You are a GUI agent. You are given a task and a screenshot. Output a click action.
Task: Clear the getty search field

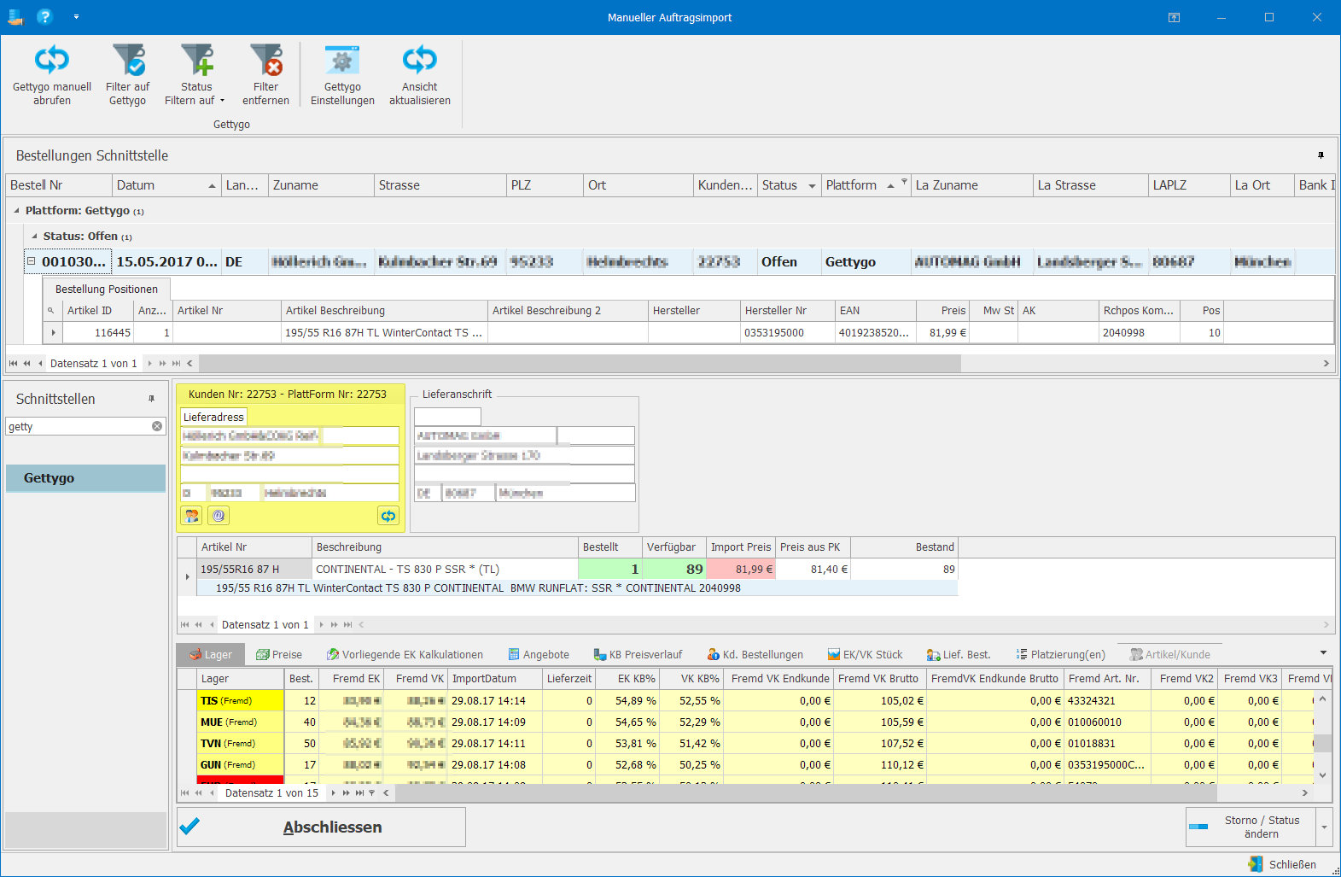click(157, 426)
